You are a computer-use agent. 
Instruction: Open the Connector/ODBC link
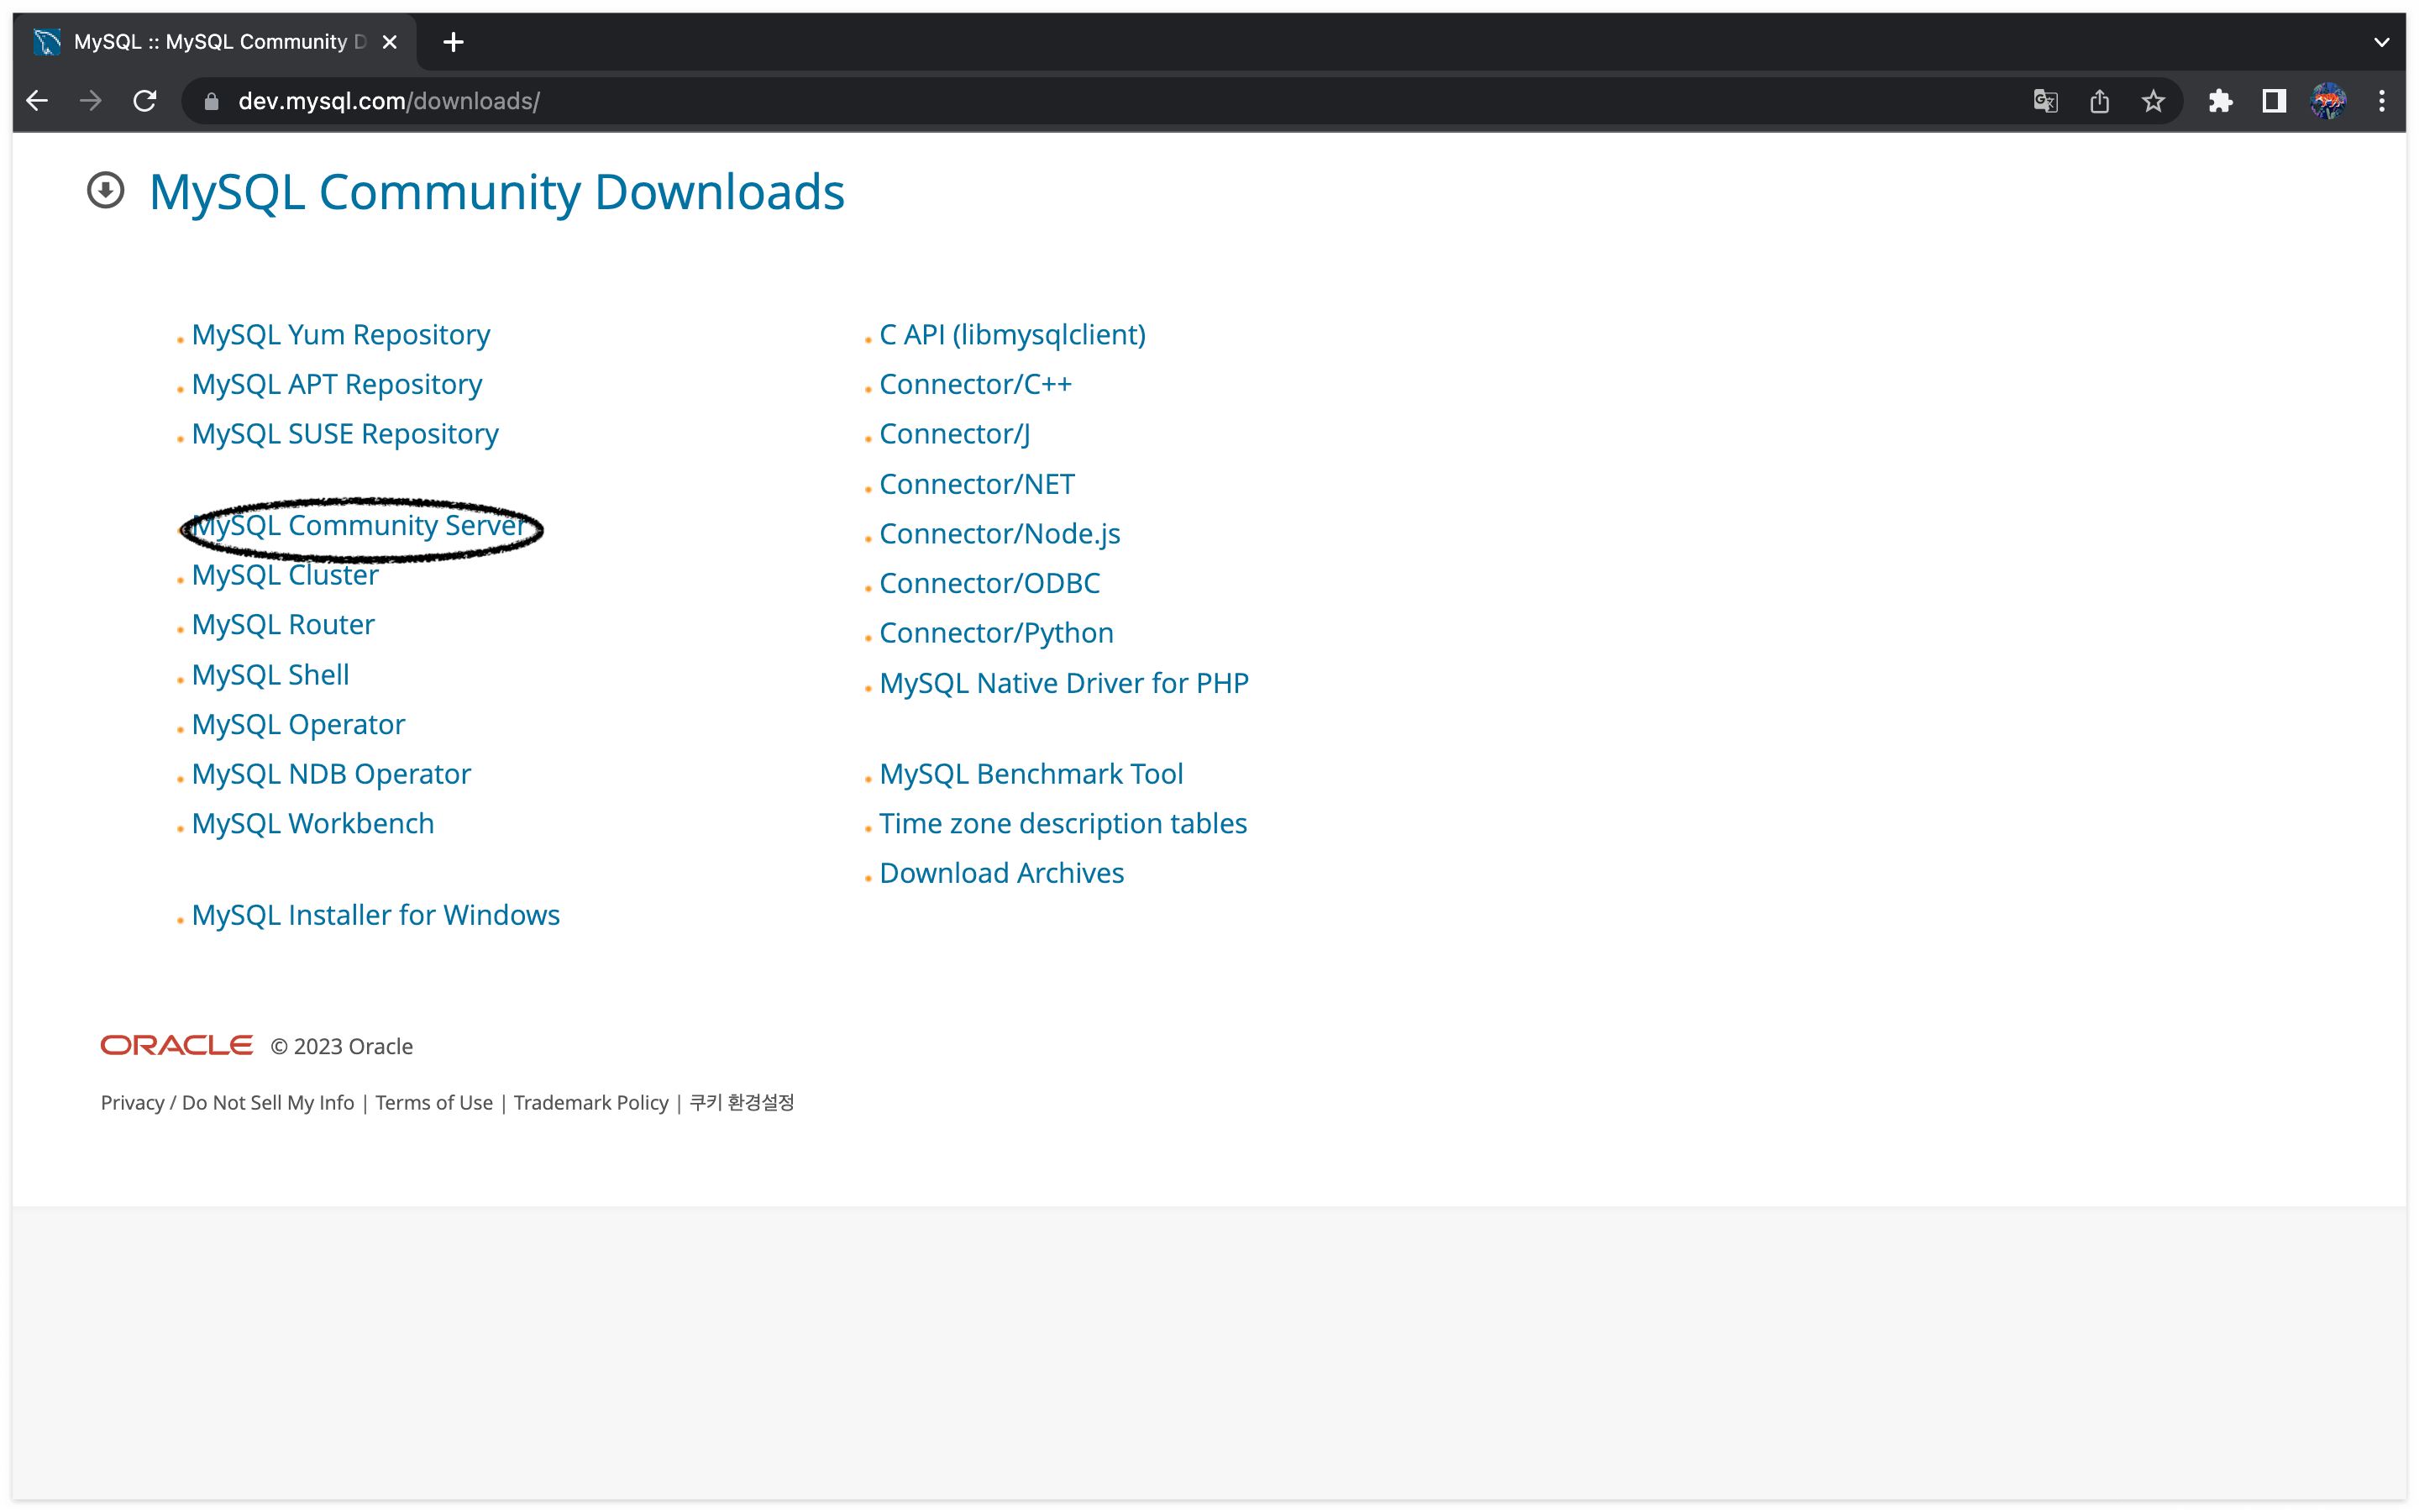click(x=989, y=583)
